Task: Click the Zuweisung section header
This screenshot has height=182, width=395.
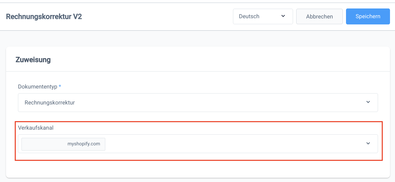Action: (33, 60)
